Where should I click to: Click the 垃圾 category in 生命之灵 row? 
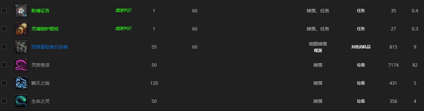click(361, 101)
